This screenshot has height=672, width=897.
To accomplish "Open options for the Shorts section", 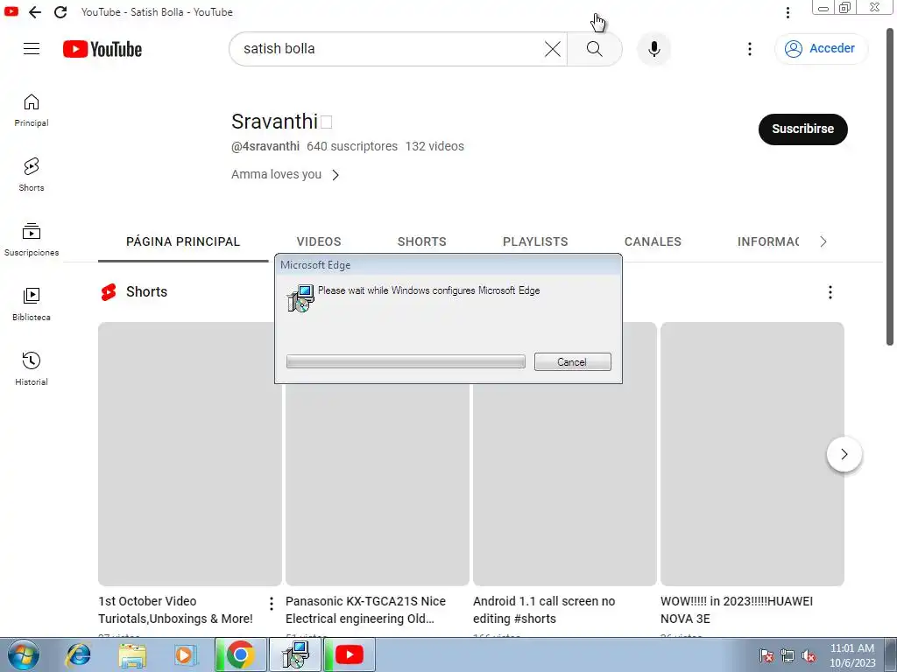I will click(830, 292).
